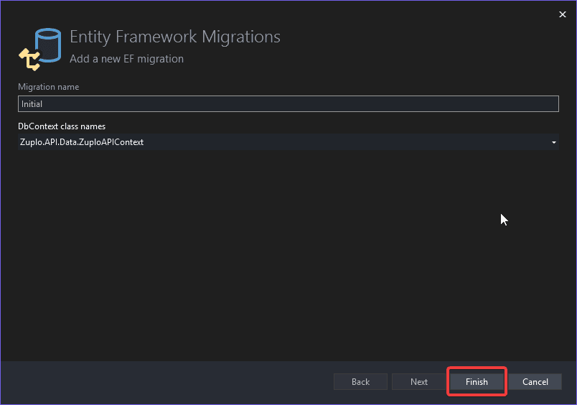Click the 'DbContext class names' label
Viewport: 577px width, 405px height.
[x=62, y=126]
